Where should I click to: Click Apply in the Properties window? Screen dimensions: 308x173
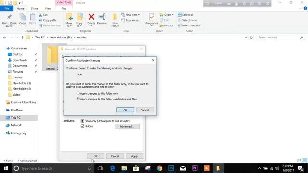(x=134, y=156)
